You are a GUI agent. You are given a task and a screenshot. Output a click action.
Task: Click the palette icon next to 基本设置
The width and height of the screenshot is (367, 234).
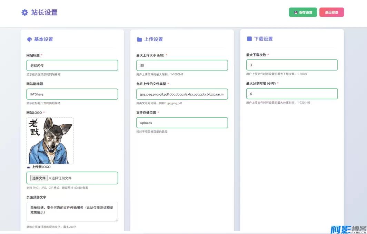tap(30, 39)
